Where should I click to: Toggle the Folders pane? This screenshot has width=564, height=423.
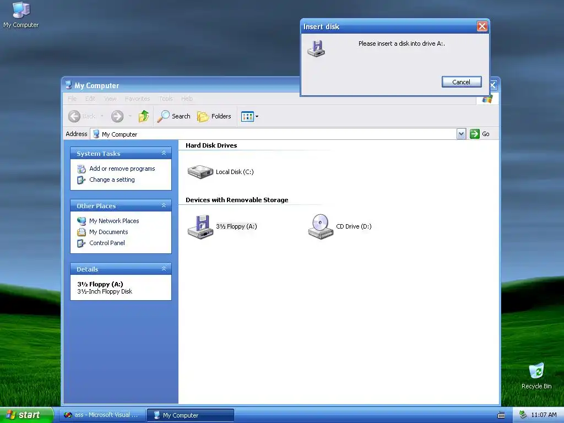click(x=214, y=116)
